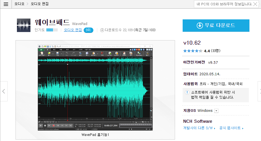Adjust the WavePad volume slider
The height and width of the screenshot is (141, 261).
138,129
